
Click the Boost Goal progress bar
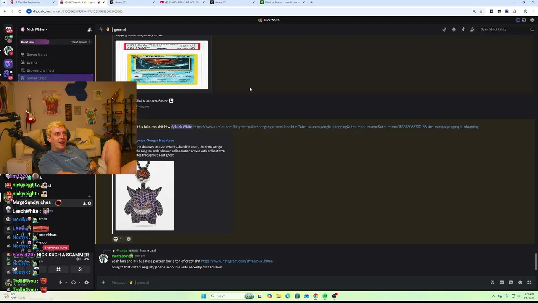coord(56,42)
